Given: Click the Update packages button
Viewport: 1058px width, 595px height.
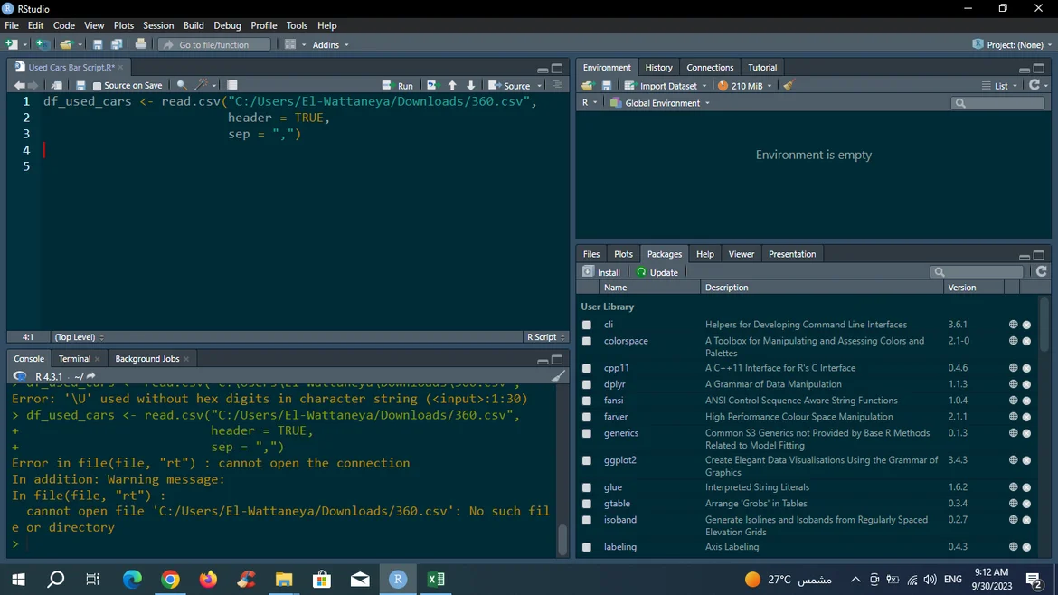Looking at the screenshot, I should 657,272.
